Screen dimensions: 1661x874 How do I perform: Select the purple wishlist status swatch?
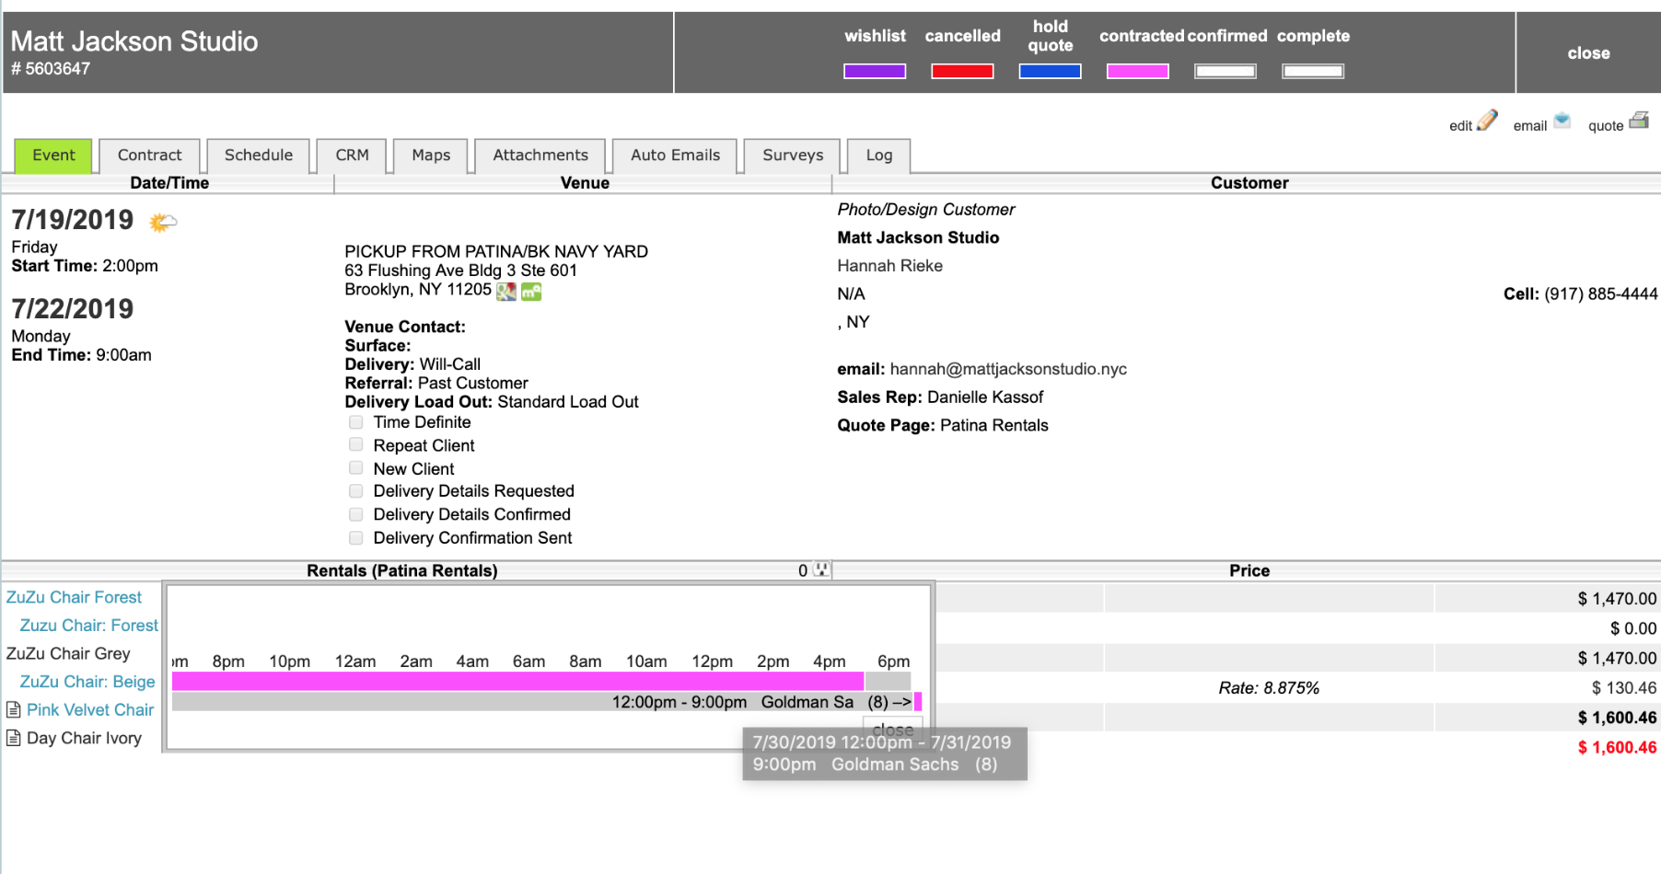874,72
